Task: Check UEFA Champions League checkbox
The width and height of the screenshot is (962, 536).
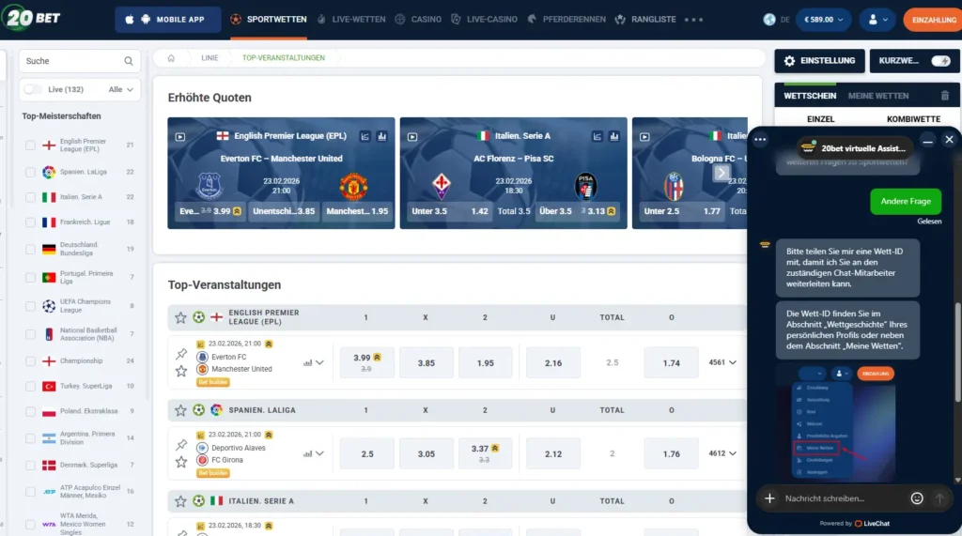Action: tap(30, 306)
